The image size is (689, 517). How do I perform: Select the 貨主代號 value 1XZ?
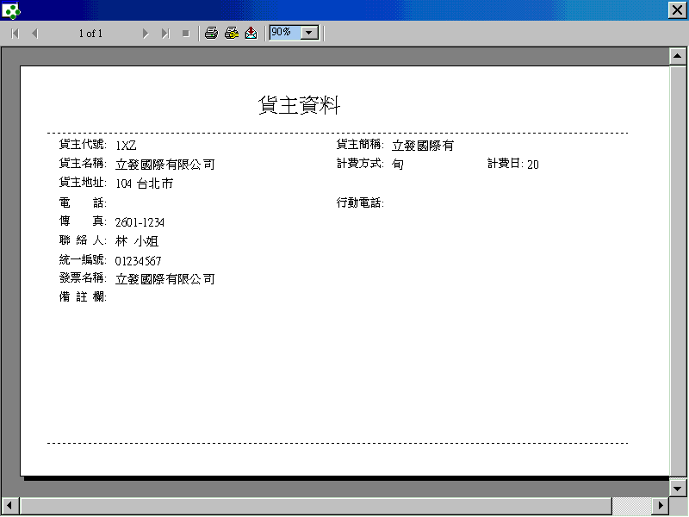point(126,145)
